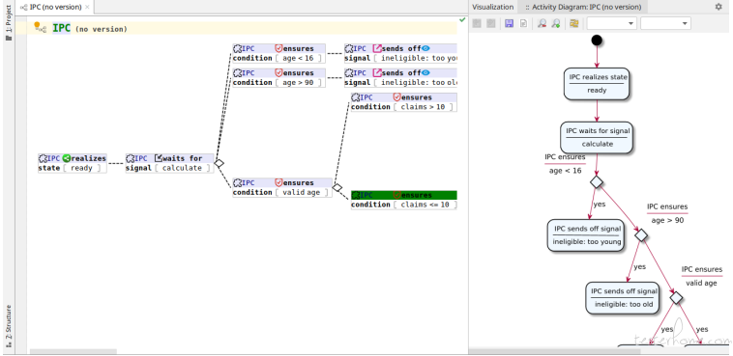Click the document page icon in Visualization toolbar
Screen dimensions: 733x356
[523, 23]
